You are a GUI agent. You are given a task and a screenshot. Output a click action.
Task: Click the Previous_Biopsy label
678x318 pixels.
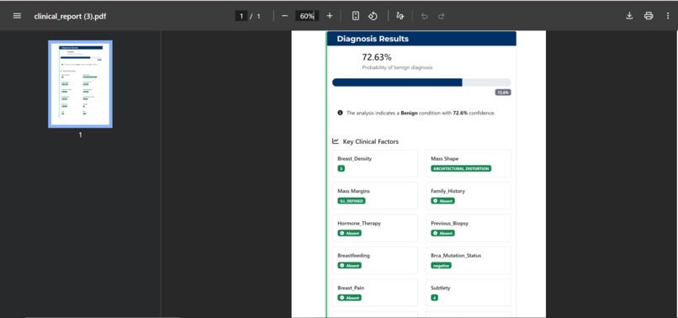[x=450, y=223]
